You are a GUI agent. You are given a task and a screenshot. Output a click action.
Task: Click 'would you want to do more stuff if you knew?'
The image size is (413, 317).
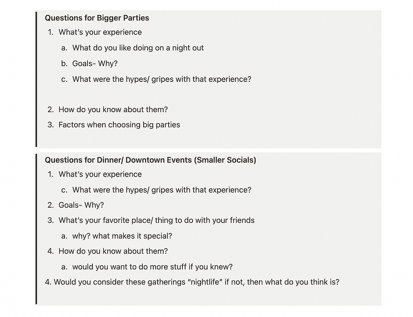tap(152, 267)
